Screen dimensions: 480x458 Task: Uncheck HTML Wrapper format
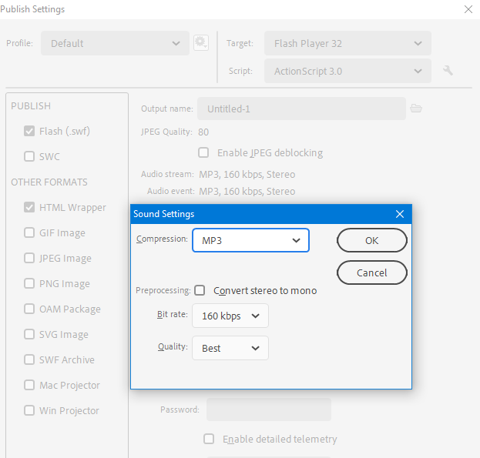point(29,207)
